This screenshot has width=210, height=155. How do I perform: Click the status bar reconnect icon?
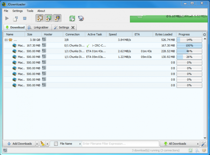coord(190,150)
